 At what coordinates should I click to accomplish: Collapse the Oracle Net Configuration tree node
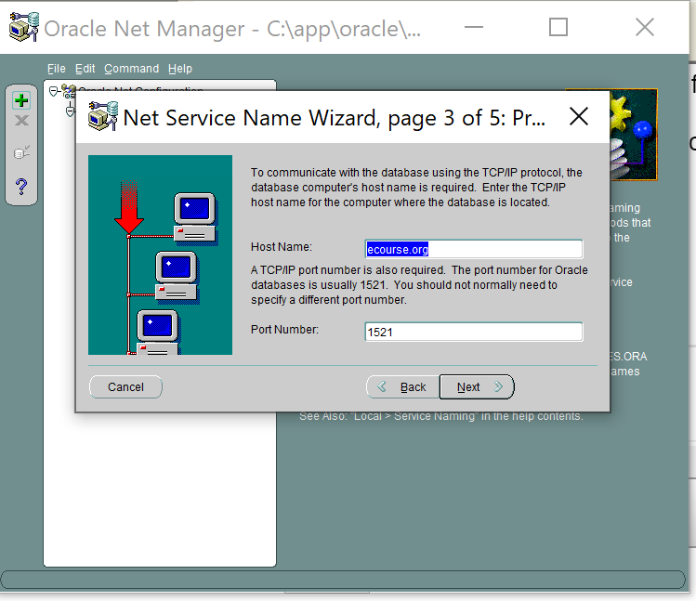54,91
